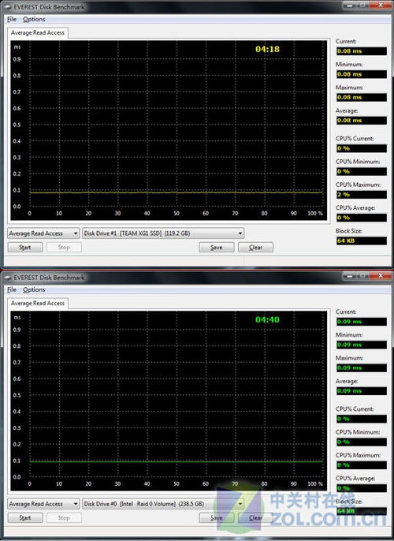Close the top EVEREST Disk Benchmark window

click(381, 6)
